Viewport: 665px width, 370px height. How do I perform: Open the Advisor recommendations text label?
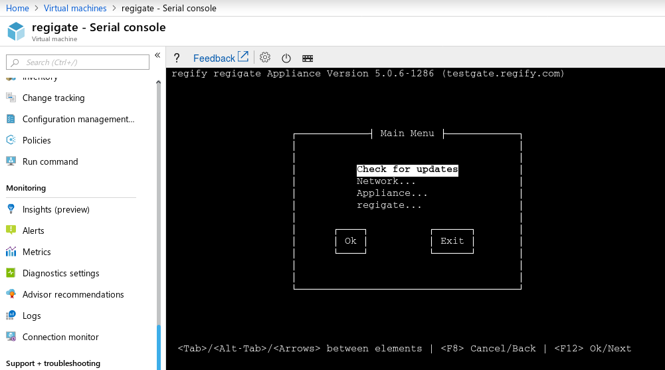point(73,294)
